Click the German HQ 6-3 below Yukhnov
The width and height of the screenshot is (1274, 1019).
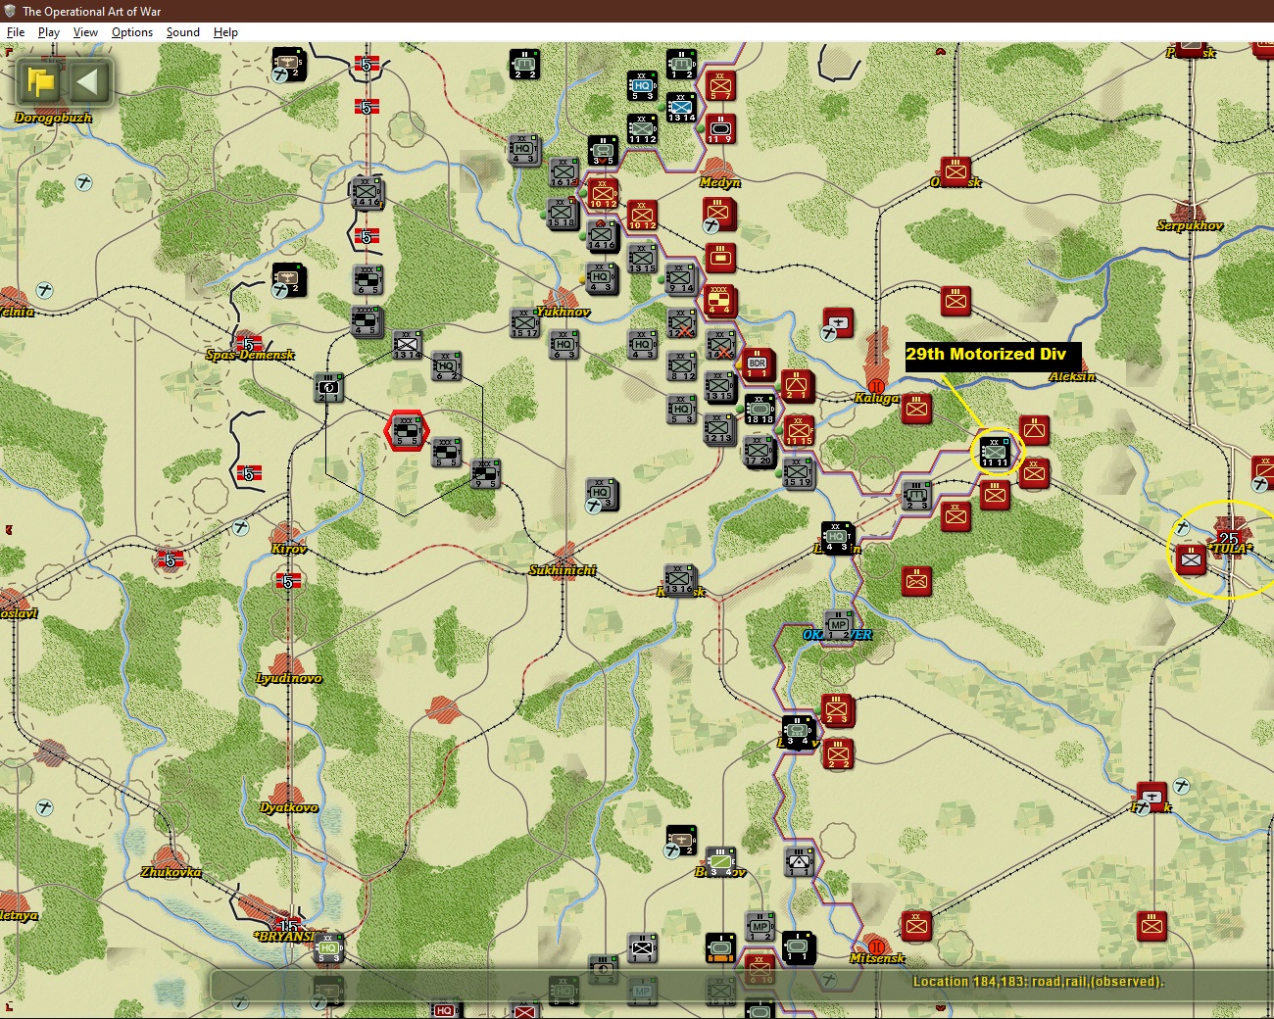tap(563, 345)
